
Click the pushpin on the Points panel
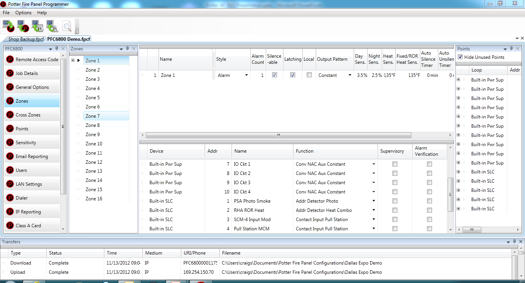pyautogui.click(x=512, y=49)
